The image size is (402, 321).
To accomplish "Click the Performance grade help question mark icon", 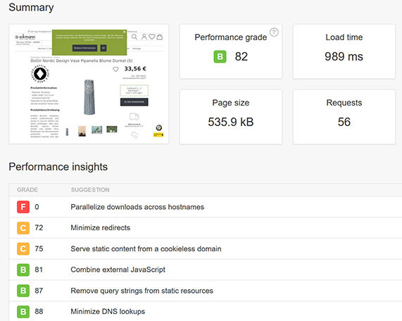I will [x=274, y=32].
